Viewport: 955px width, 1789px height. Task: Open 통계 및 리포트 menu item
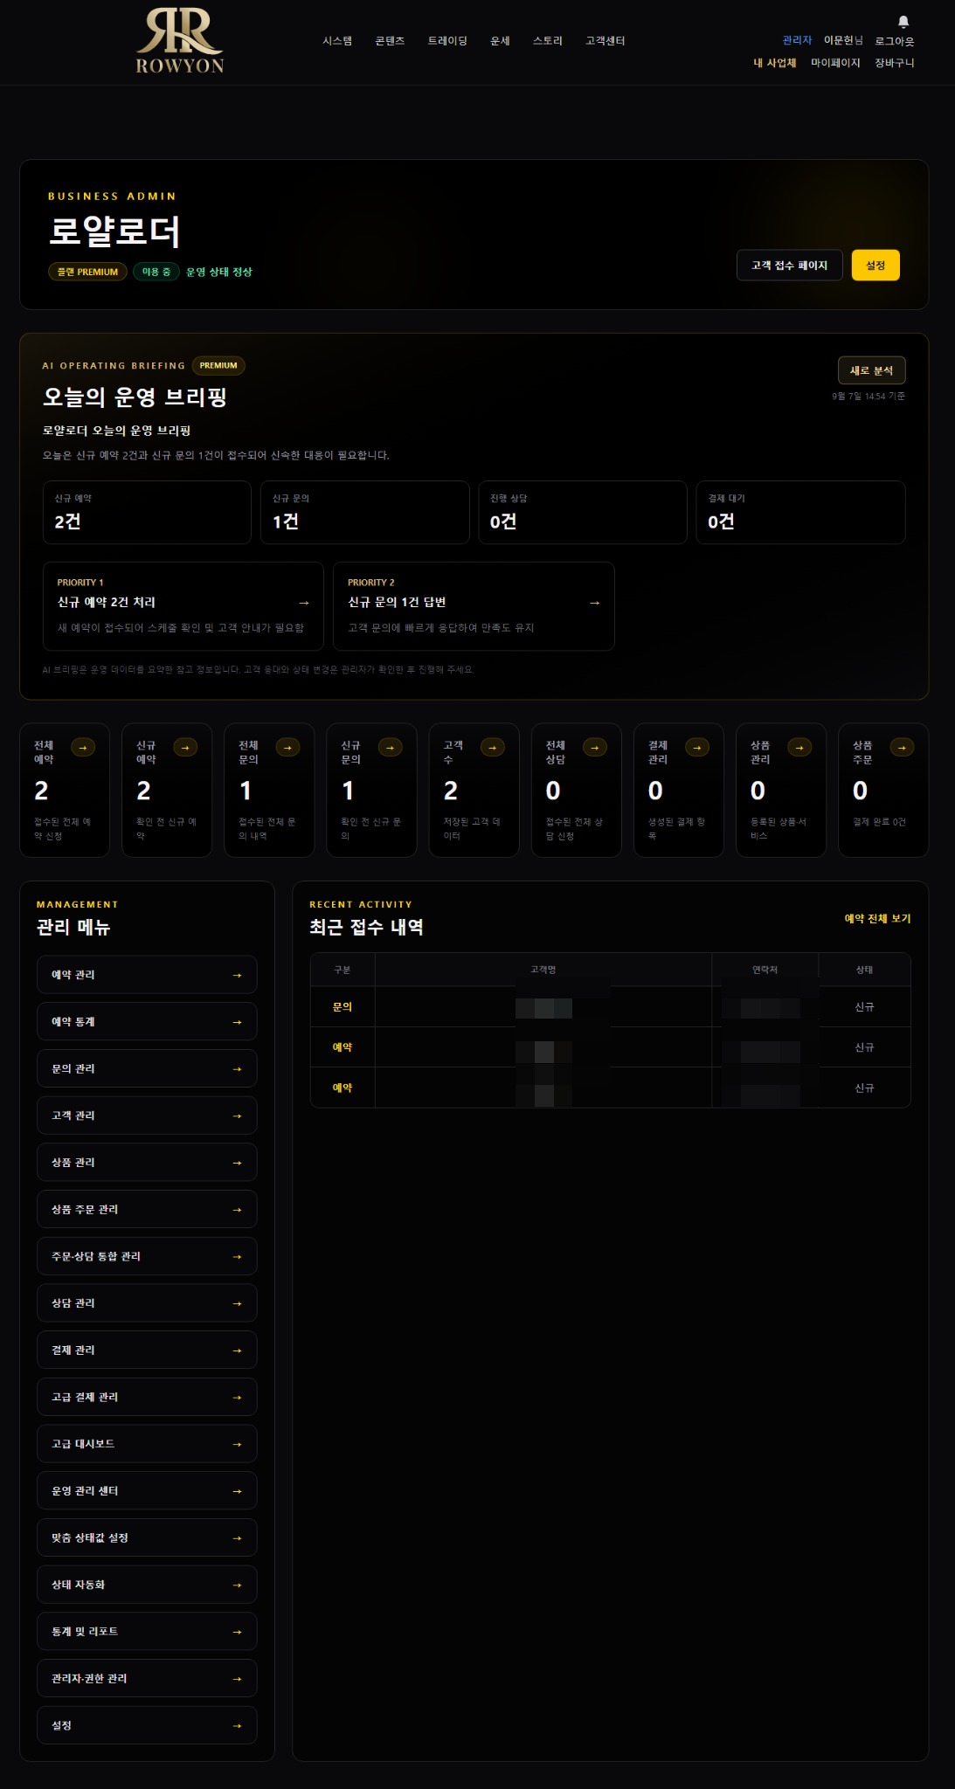pos(147,1632)
